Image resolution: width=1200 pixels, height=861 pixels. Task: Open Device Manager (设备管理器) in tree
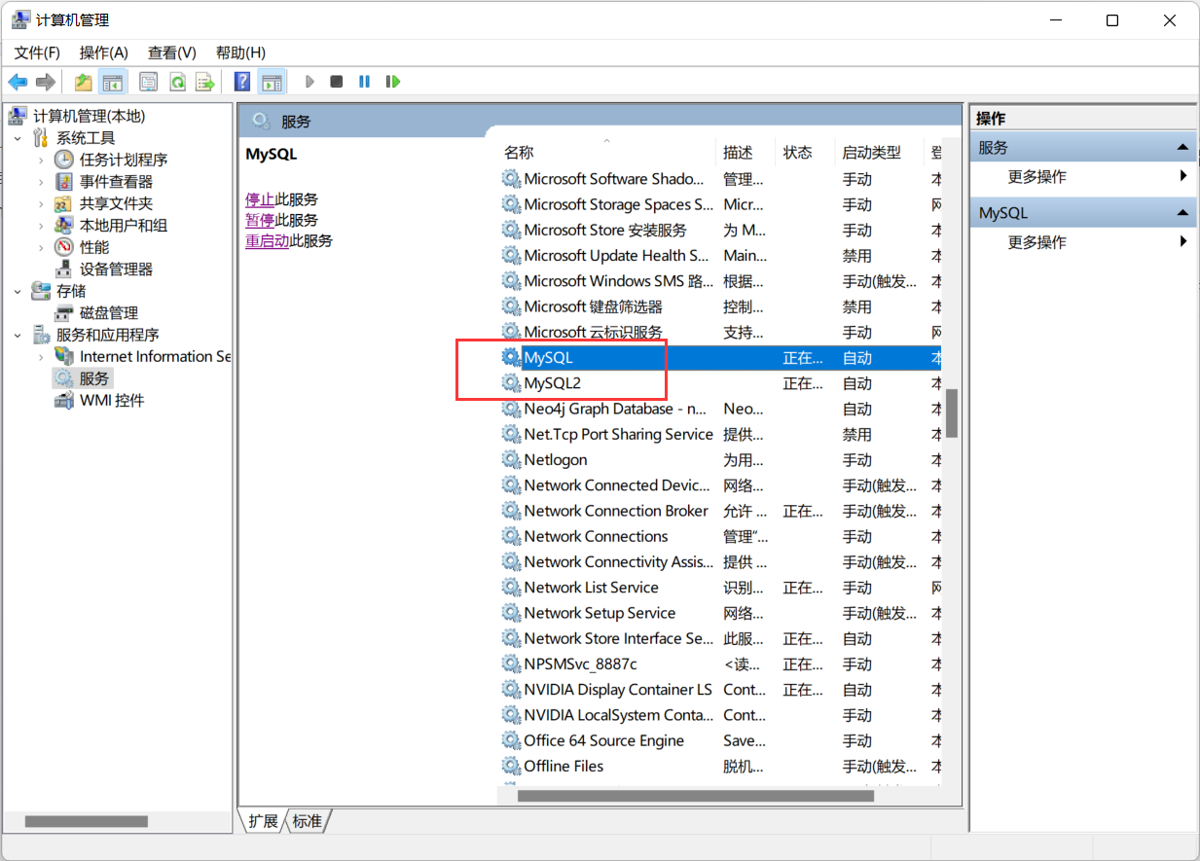click(116, 269)
